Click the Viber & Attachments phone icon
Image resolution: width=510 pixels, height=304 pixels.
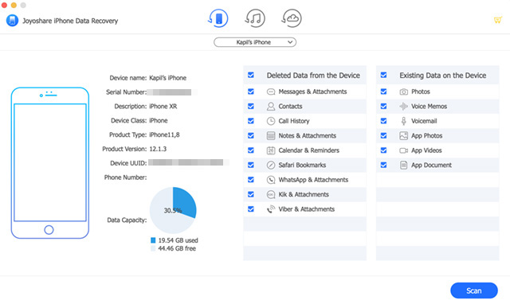click(271, 209)
